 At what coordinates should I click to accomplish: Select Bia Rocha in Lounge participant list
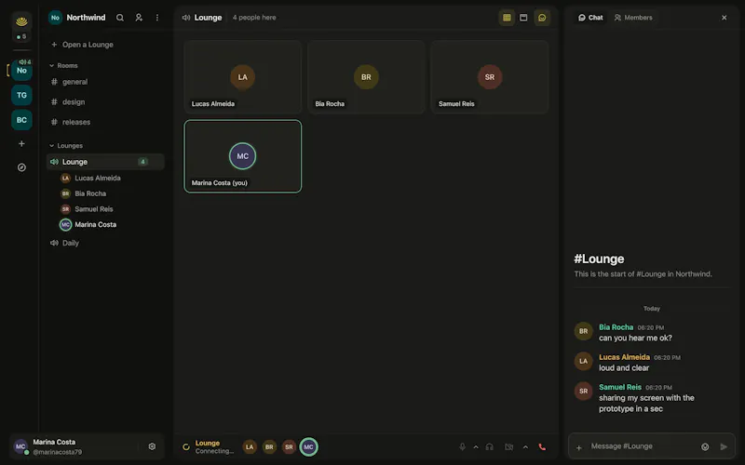click(x=84, y=193)
